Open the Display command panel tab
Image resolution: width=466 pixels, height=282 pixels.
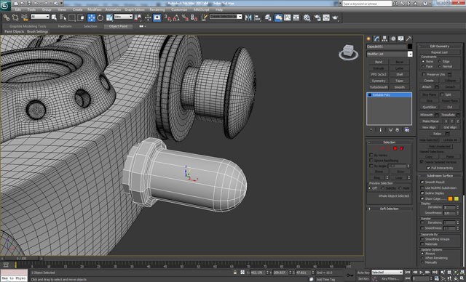click(401, 39)
